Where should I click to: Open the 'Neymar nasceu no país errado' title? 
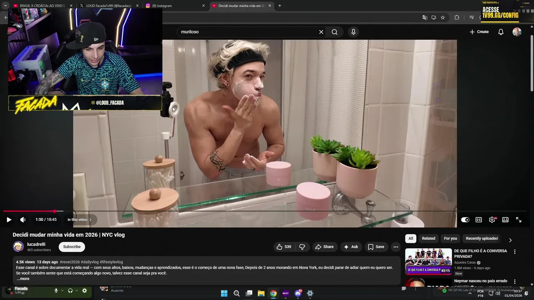pos(481,281)
